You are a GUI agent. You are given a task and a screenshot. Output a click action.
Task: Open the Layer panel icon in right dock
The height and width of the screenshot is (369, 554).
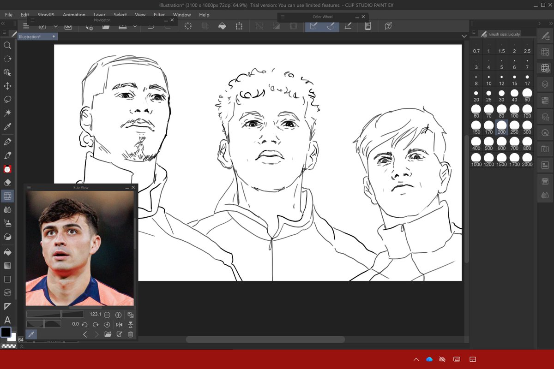[545, 84]
